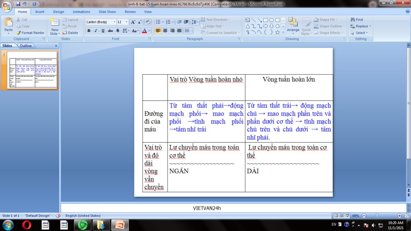This screenshot has height=231, width=411.
Task: Delete the current slide
Action: pos(70,33)
